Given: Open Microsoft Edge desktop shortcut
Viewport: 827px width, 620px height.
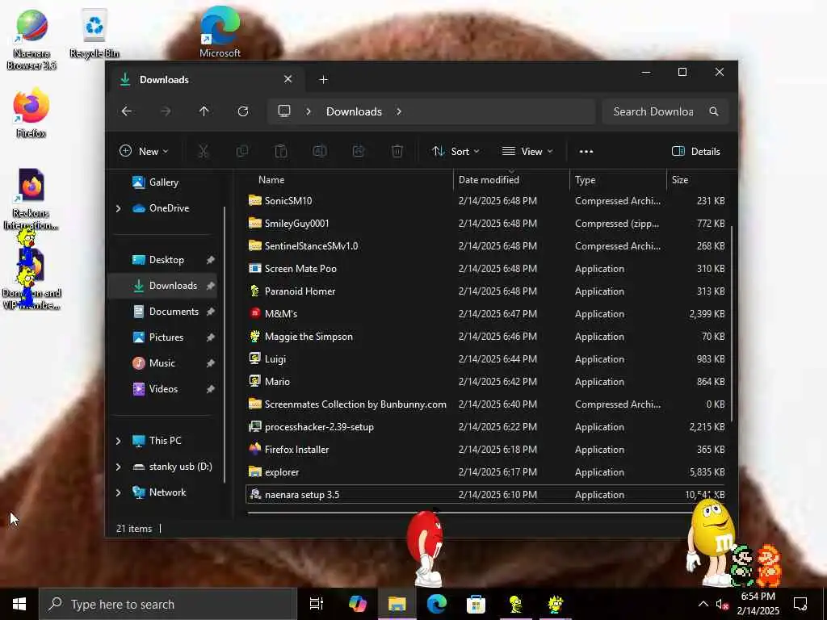Looking at the screenshot, I should 220,32.
